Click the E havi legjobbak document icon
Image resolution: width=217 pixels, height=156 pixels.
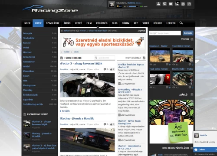coord(144,58)
